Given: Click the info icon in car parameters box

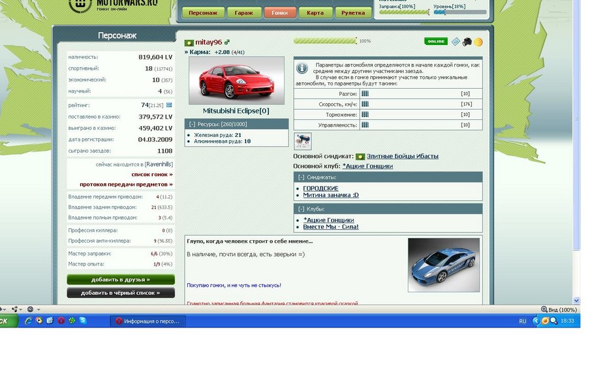Looking at the screenshot, I should (x=302, y=68).
